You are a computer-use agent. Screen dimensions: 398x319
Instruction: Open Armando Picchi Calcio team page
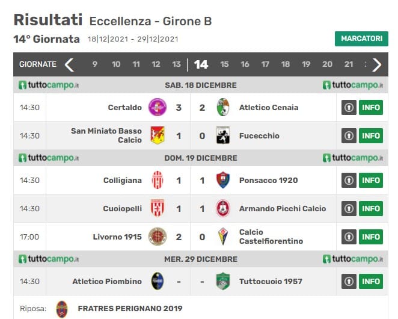(x=282, y=209)
